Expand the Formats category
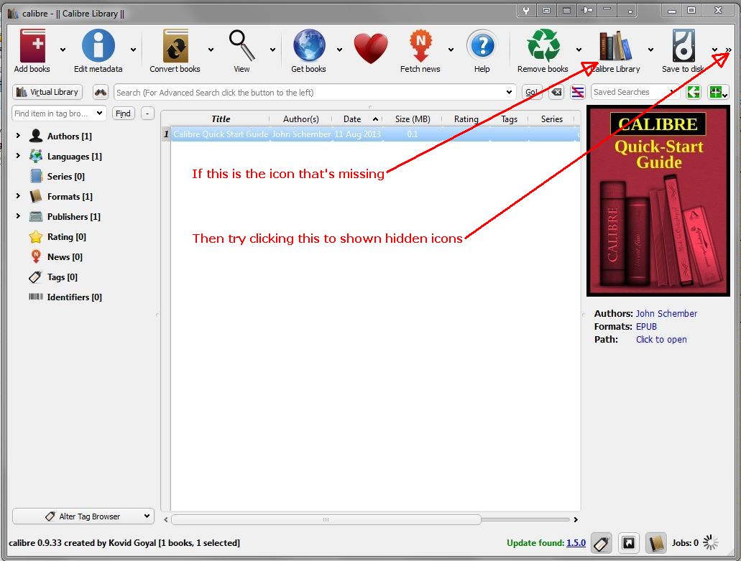The height and width of the screenshot is (561, 741). (18, 195)
